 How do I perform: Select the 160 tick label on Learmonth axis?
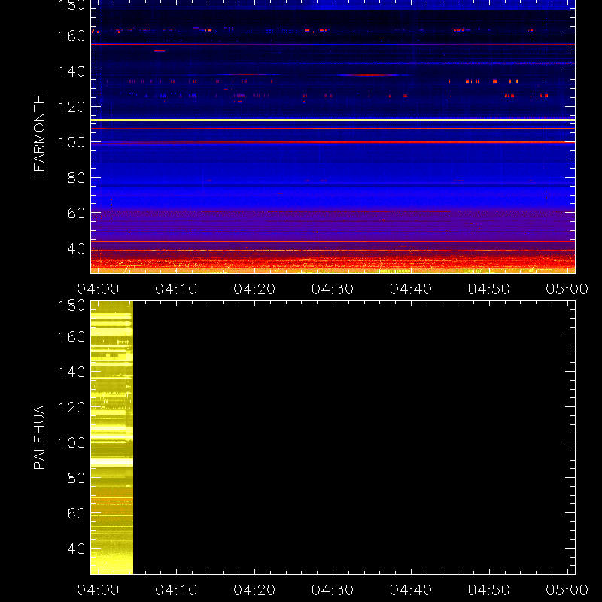point(71,36)
